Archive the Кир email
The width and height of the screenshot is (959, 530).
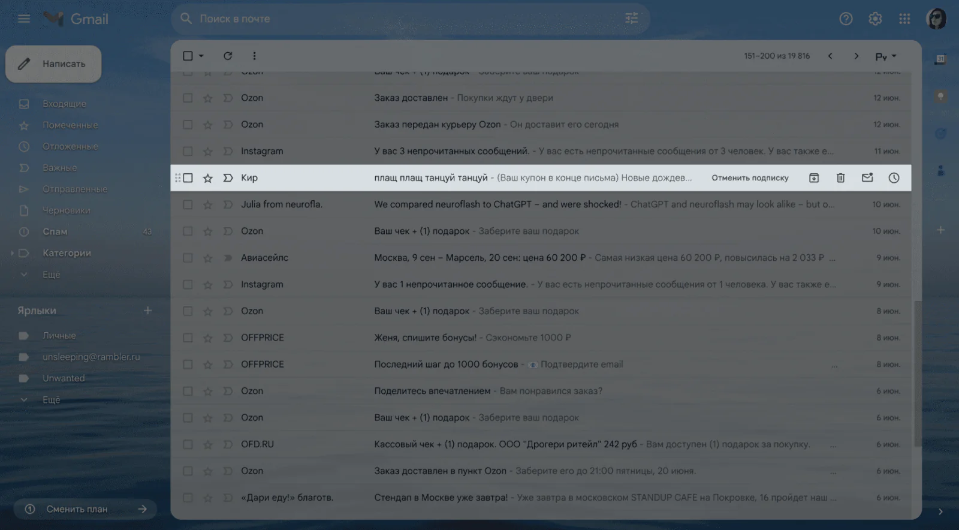[x=814, y=178]
